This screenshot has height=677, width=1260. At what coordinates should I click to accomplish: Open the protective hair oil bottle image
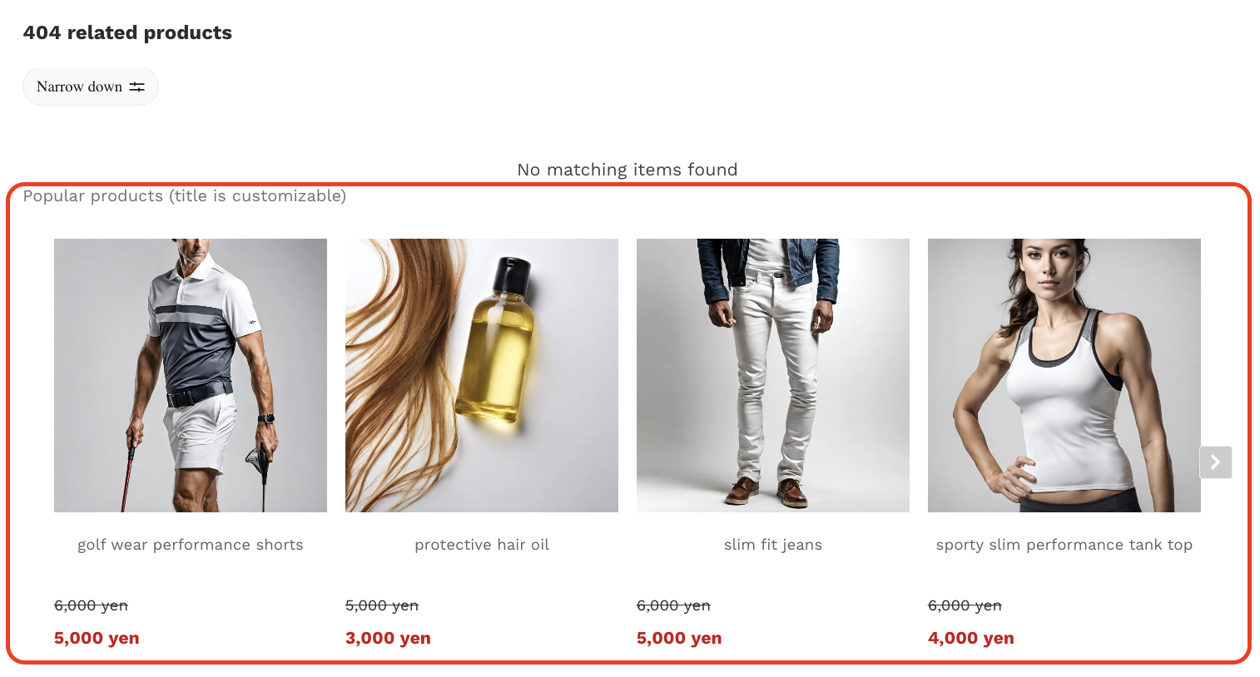click(x=482, y=375)
